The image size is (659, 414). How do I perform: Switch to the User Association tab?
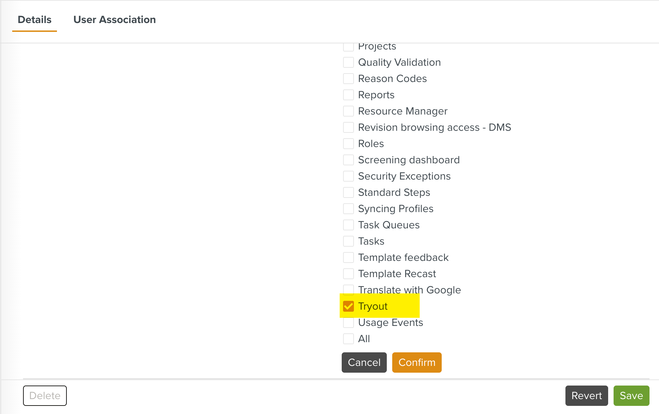[x=115, y=20]
